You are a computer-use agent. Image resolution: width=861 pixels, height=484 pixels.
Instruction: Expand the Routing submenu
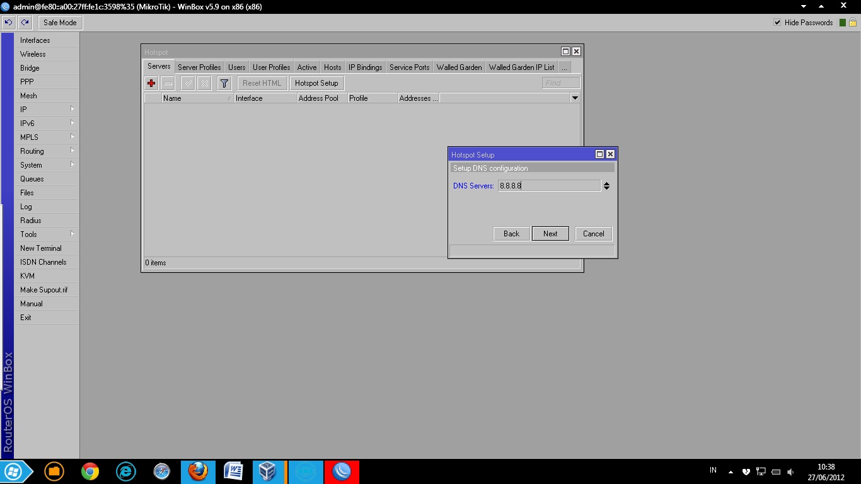pos(47,151)
